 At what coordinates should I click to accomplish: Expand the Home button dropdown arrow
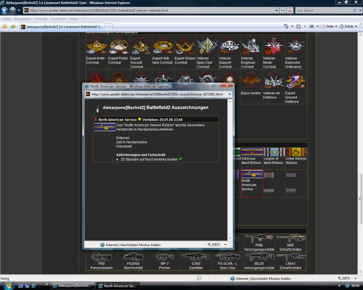292,26
